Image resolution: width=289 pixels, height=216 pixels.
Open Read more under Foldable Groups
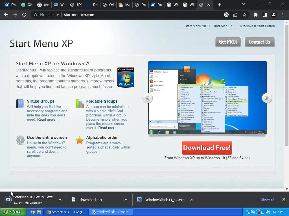point(109,128)
